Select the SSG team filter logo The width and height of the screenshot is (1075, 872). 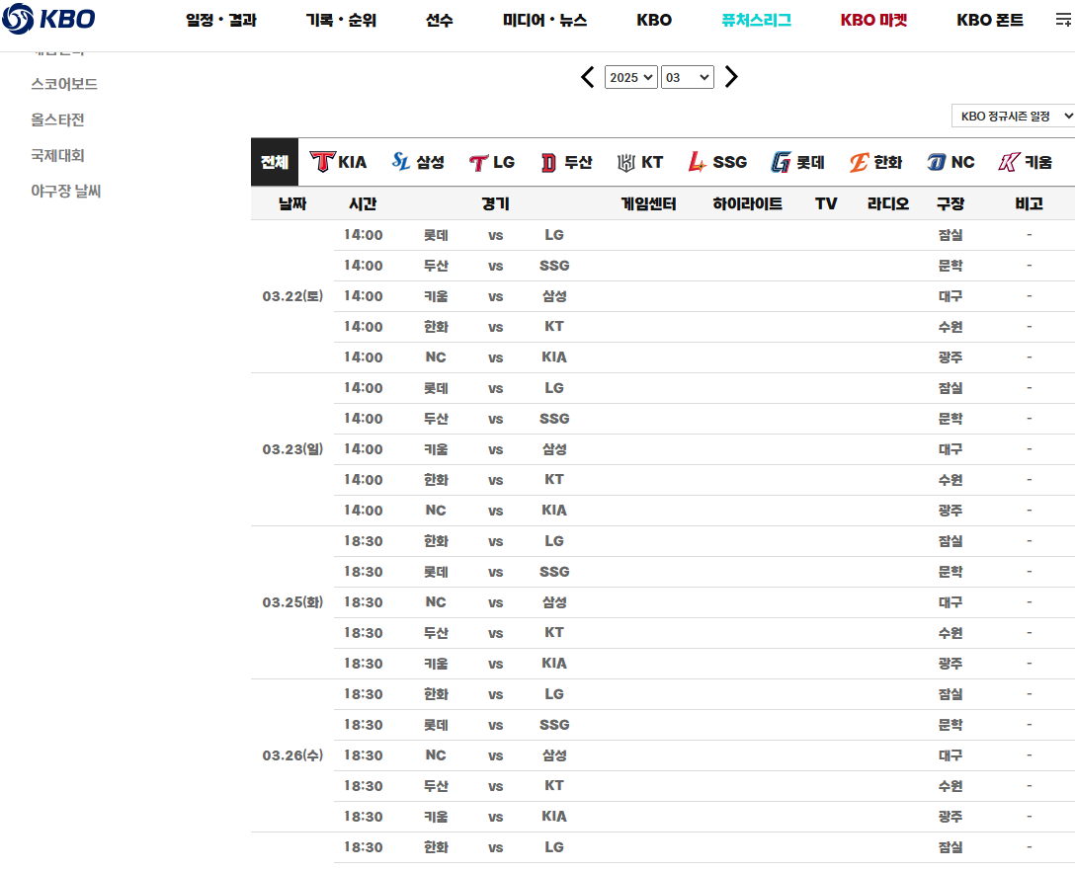click(x=716, y=161)
